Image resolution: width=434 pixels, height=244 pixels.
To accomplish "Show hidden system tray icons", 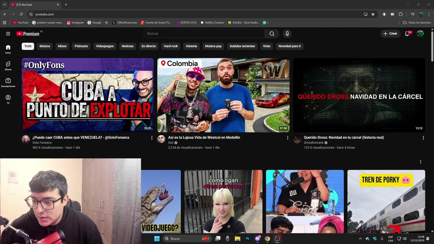I will [x=360, y=239].
